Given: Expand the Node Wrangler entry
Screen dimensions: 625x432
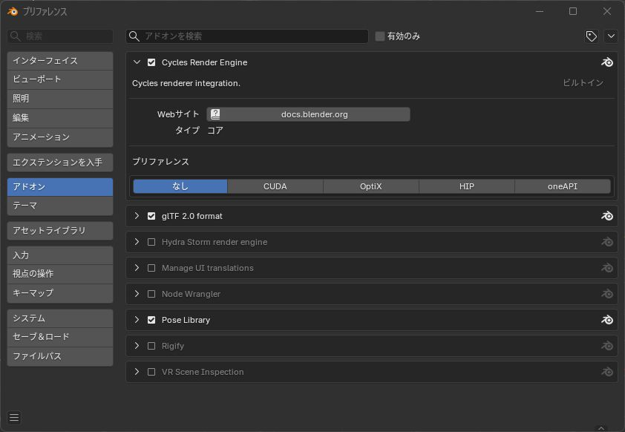Looking at the screenshot, I should (137, 294).
